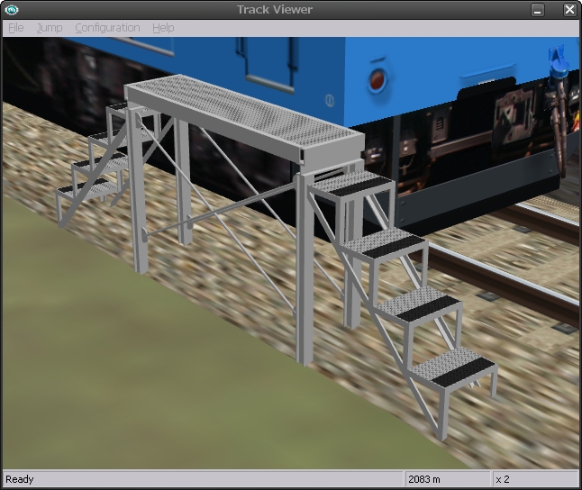Open the Help menu
Screen dimensions: 582x490
(x=163, y=28)
